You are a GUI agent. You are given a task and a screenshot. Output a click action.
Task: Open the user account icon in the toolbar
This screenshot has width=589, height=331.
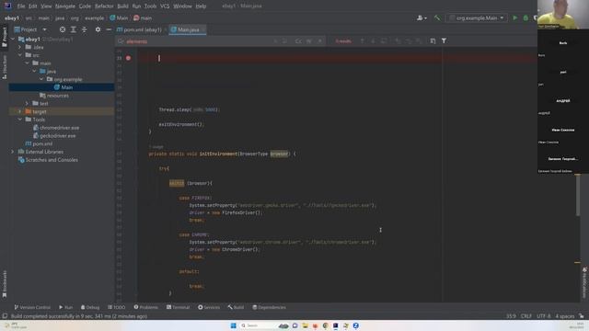(x=422, y=17)
